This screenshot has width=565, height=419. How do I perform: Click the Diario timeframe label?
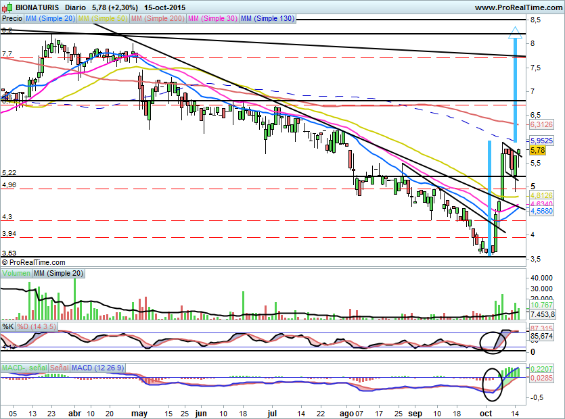tap(76, 7)
